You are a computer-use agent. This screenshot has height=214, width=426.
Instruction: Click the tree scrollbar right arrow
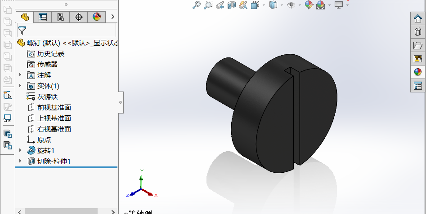tap(113, 212)
